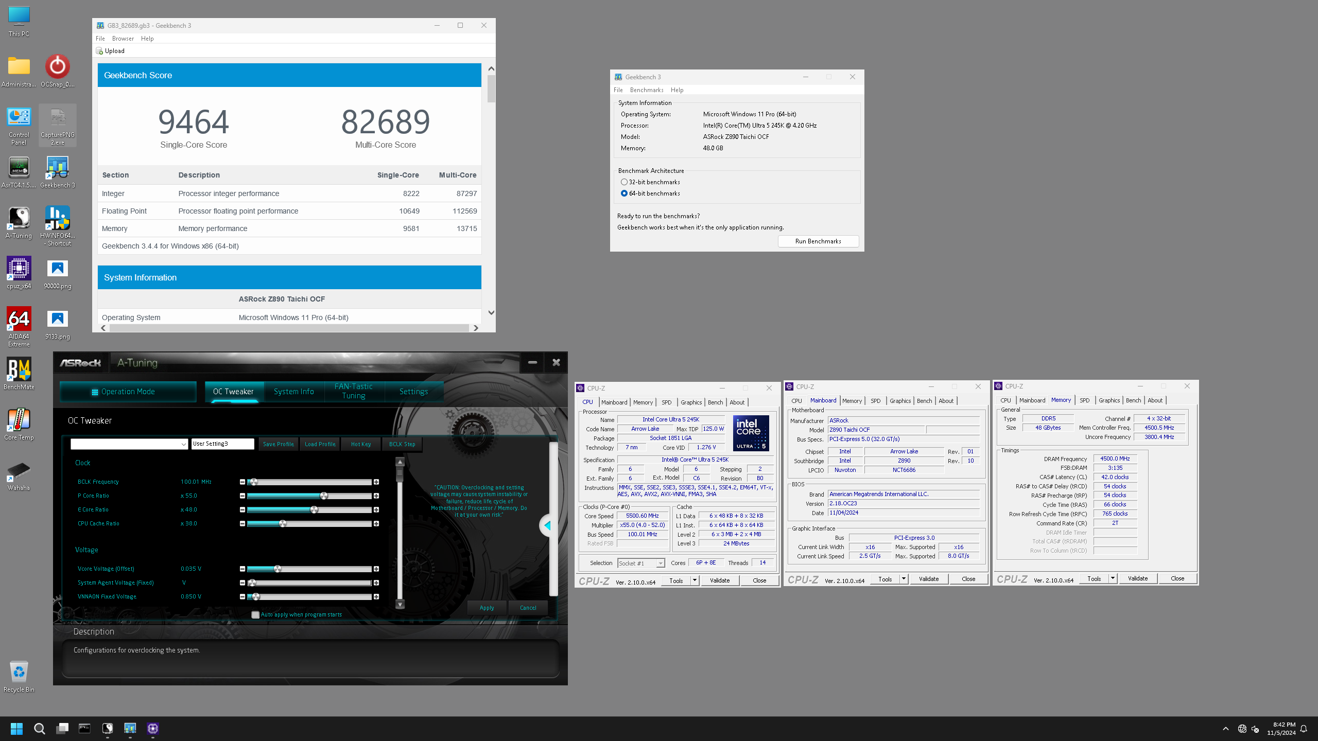Click the P Core Ratio slider handle
Screen dimensions: 1318x741
pos(324,496)
